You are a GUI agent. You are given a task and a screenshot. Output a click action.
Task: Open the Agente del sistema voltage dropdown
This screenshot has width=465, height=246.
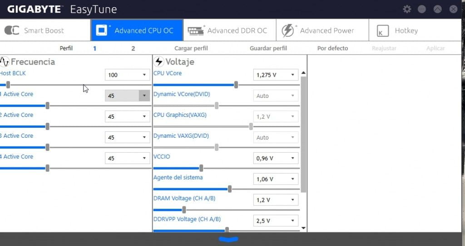pyautogui.click(x=276, y=179)
